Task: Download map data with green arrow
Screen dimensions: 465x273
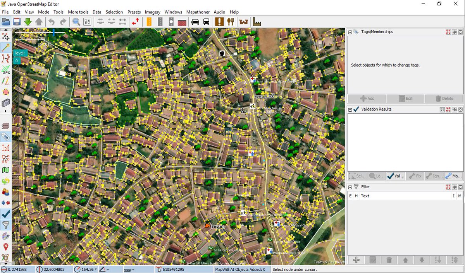Action: (28, 22)
